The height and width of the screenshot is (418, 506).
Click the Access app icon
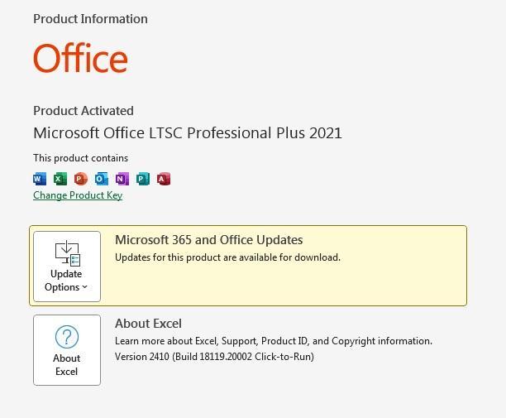163,179
